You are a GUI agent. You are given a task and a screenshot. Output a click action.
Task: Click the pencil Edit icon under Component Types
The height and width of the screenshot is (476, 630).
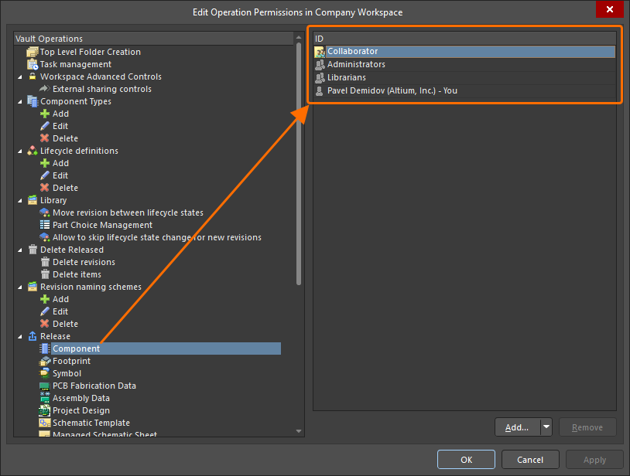click(45, 126)
